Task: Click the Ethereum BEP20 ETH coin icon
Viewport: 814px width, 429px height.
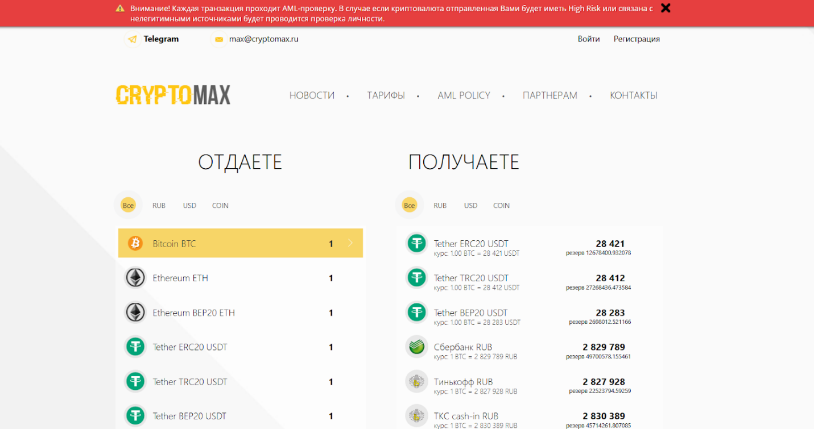Action: point(135,313)
